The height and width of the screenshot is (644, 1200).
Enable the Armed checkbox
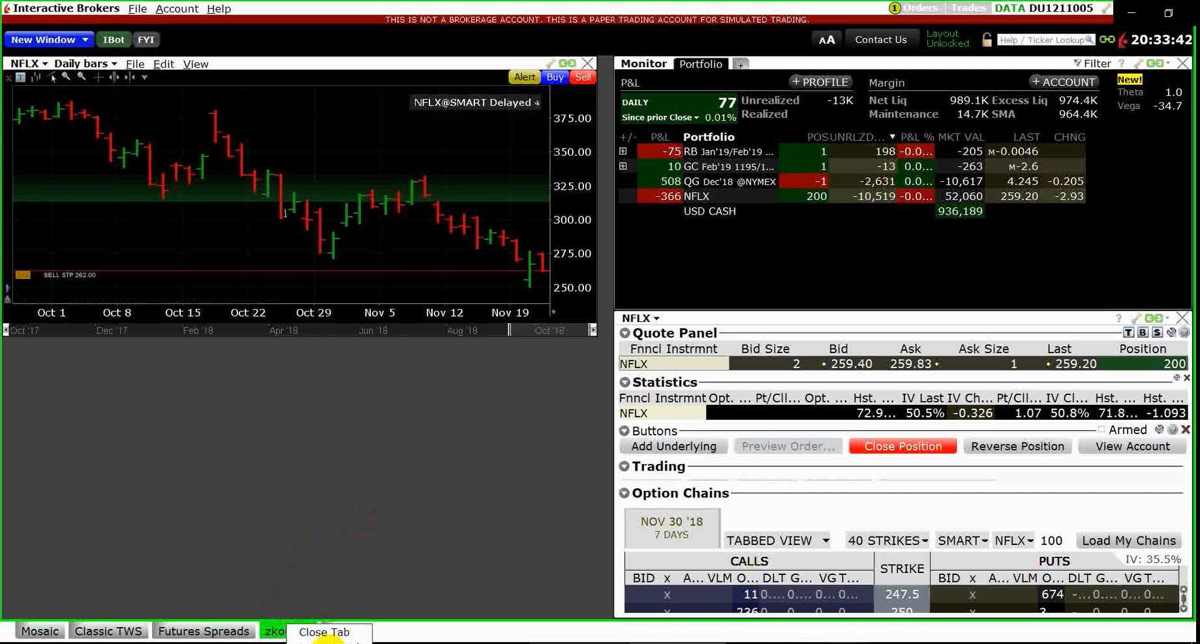tap(1101, 430)
